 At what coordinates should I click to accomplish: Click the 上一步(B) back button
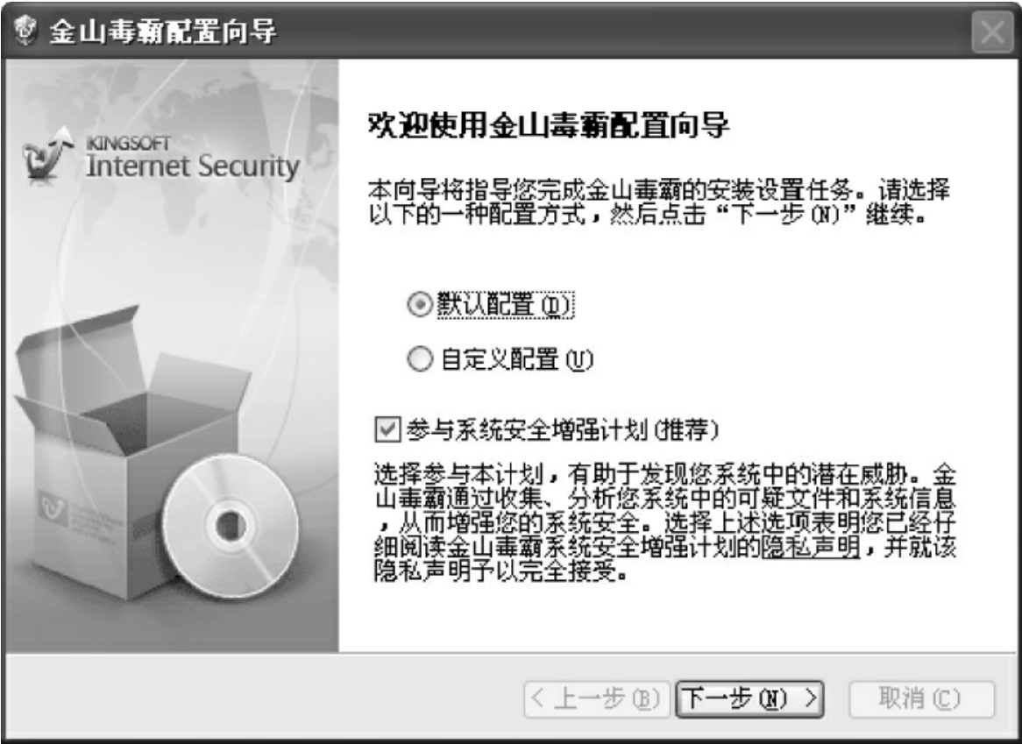pyautogui.click(x=597, y=699)
